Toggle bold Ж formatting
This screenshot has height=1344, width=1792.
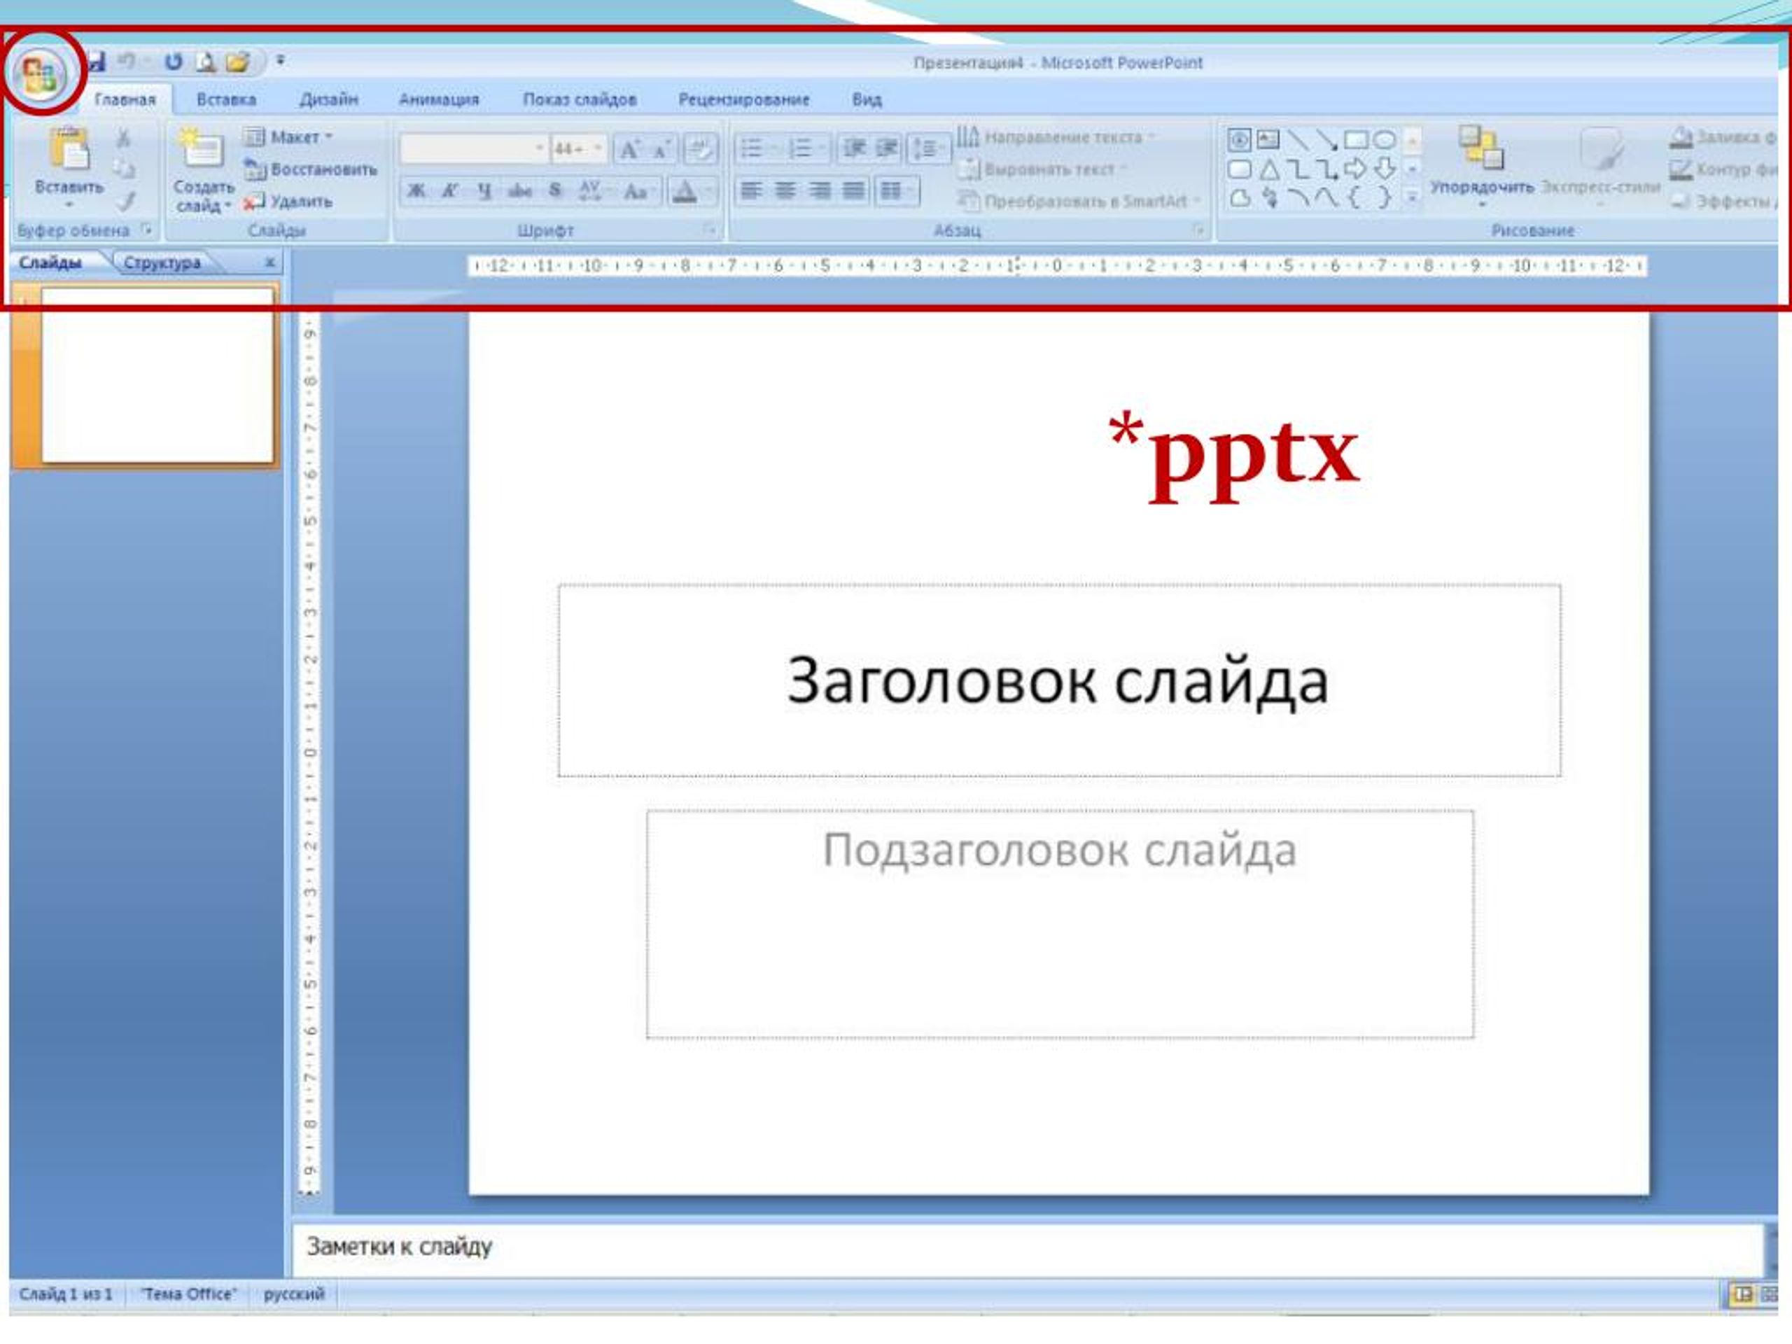(416, 191)
